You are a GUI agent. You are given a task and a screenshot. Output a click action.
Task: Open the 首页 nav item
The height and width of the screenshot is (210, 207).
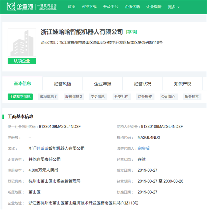[x=72, y=7]
